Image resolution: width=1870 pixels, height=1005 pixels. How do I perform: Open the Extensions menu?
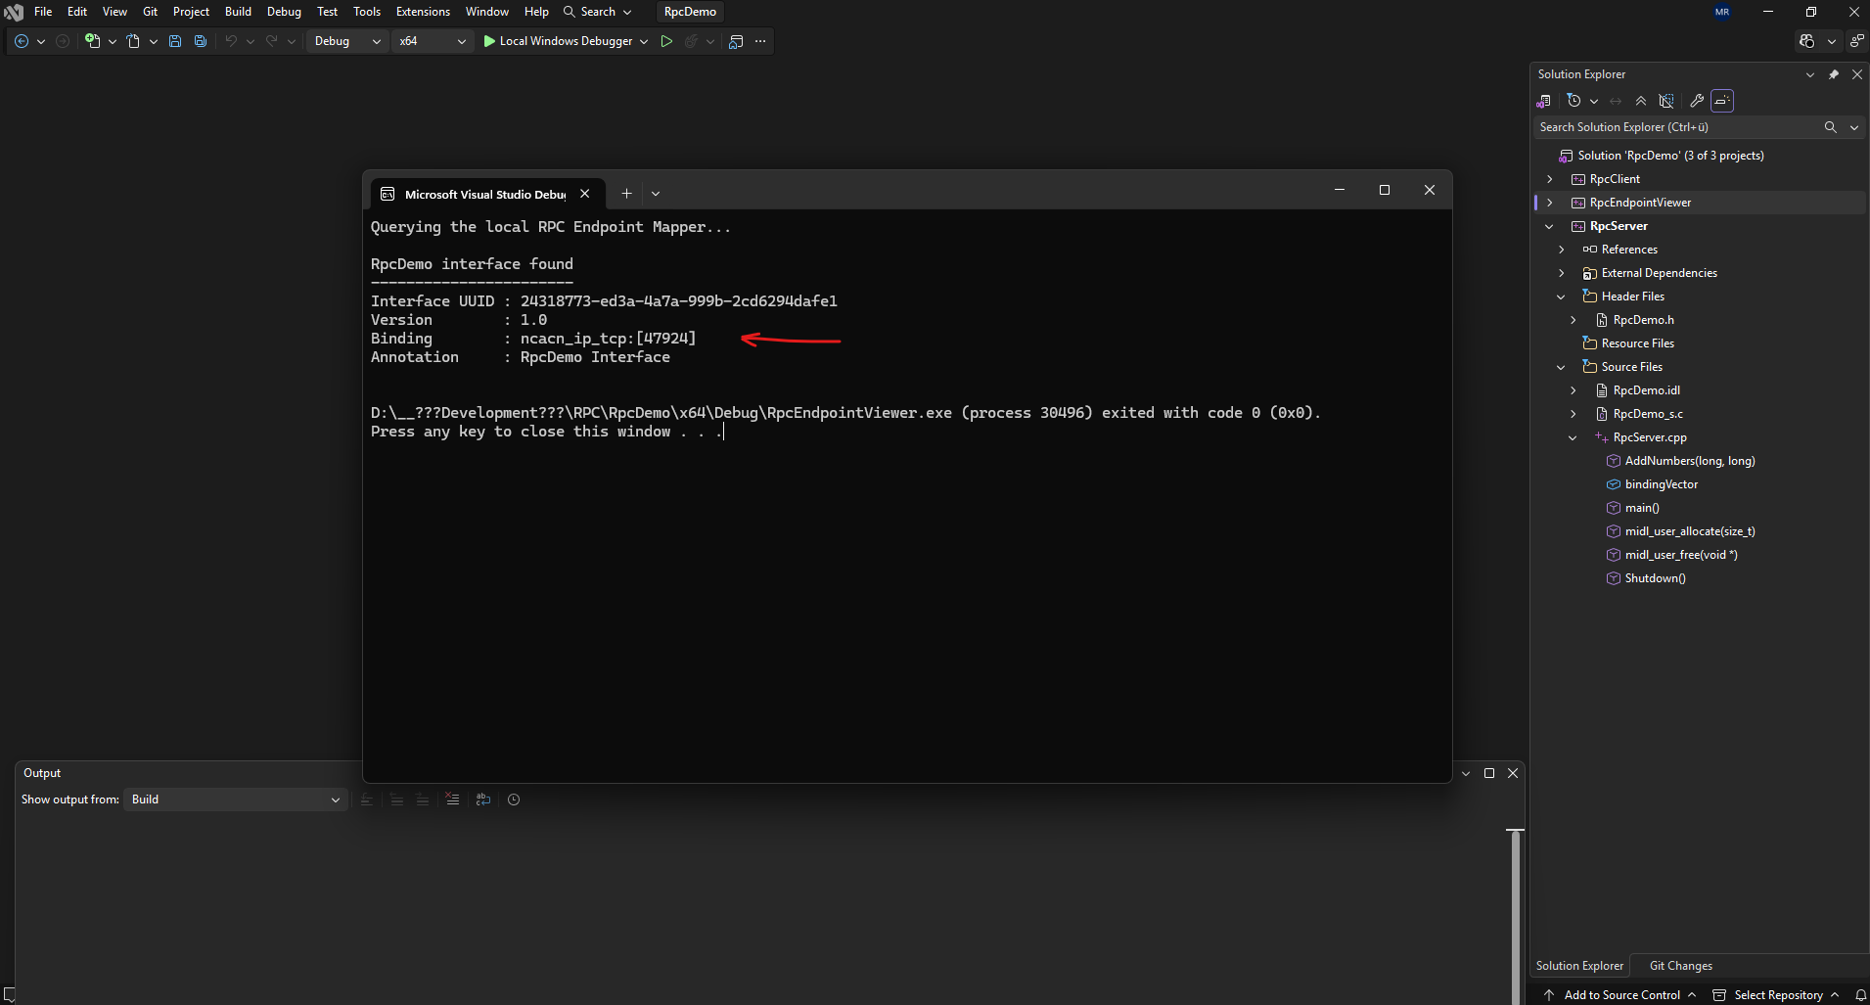[x=423, y=12]
